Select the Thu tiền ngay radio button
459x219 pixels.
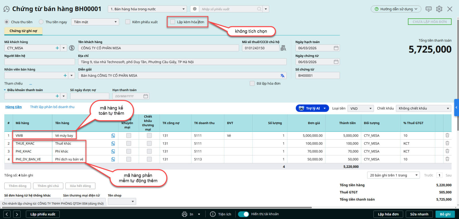(x=41, y=22)
